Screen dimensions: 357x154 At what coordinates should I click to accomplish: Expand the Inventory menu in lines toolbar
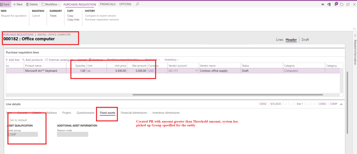[x=172, y=60]
